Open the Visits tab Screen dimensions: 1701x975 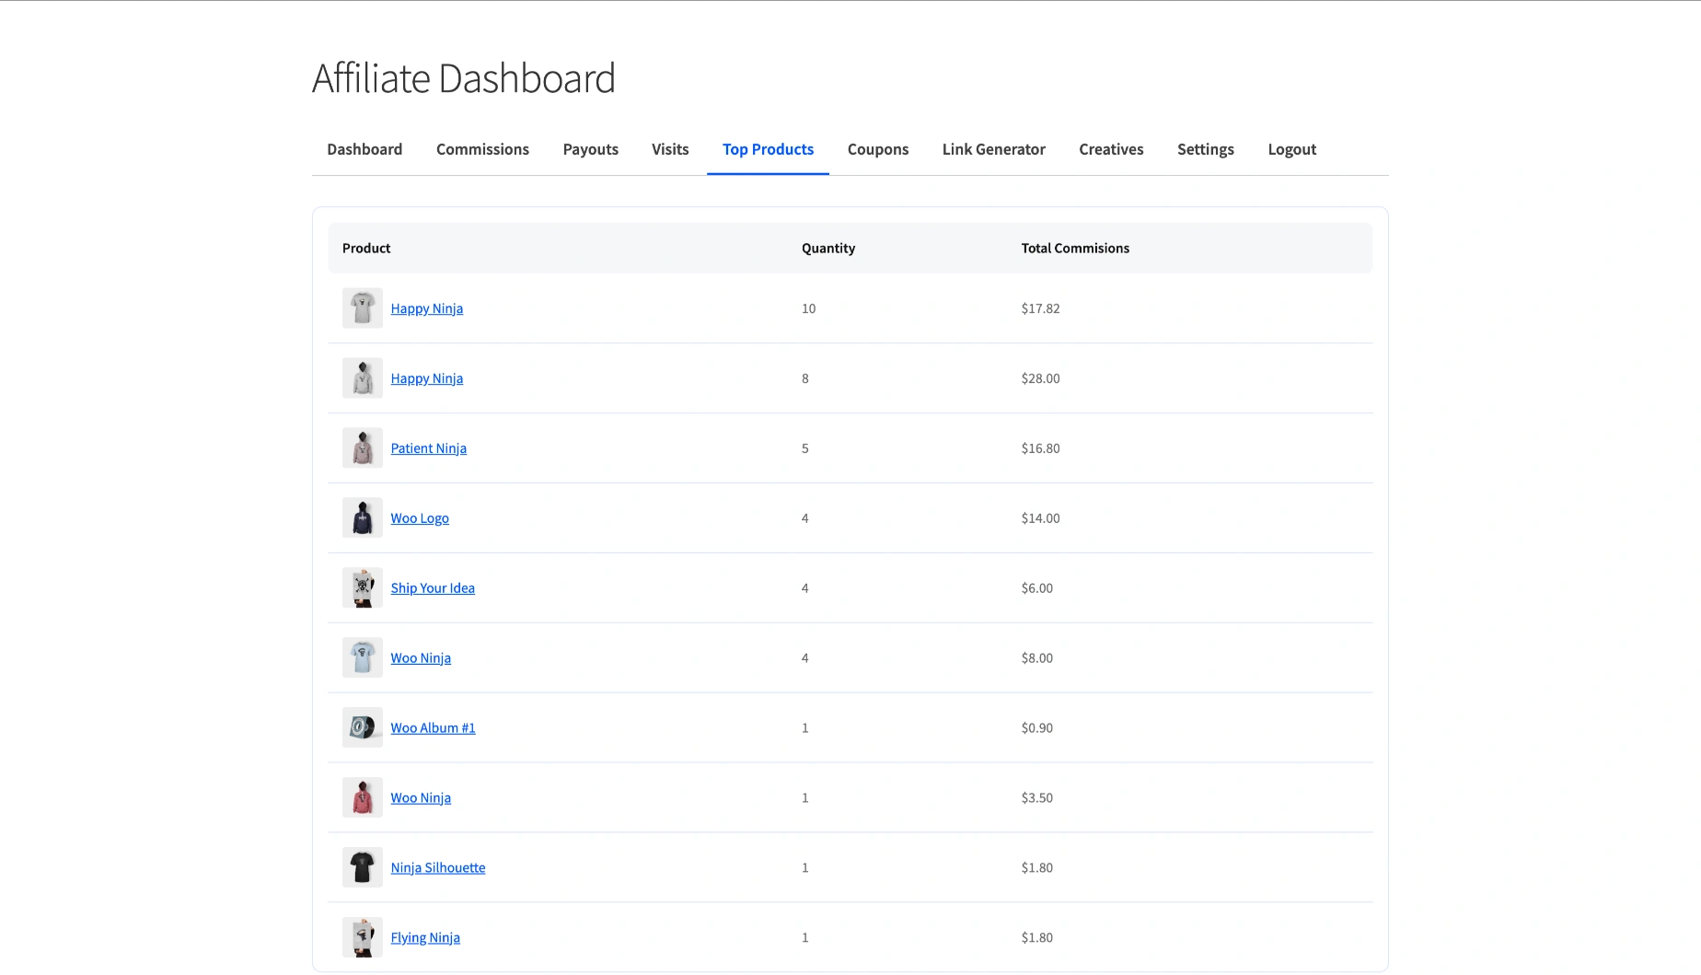669,149
